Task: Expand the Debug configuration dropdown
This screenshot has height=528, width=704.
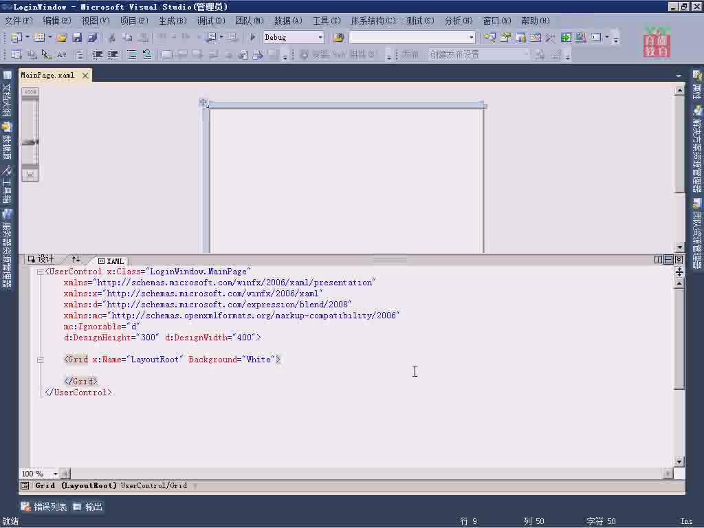Action: (x=320, y=38)
